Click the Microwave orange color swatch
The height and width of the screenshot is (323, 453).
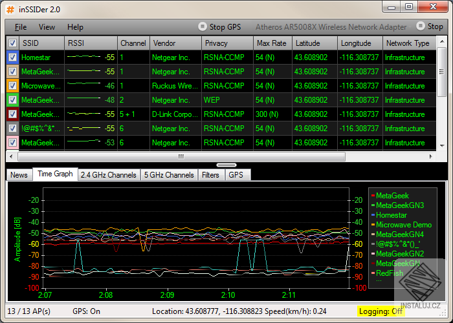coord(12,86)
